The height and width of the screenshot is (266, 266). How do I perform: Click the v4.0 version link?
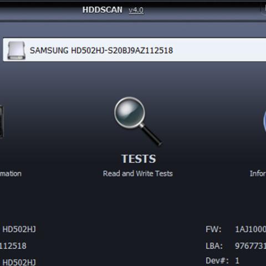136,10
